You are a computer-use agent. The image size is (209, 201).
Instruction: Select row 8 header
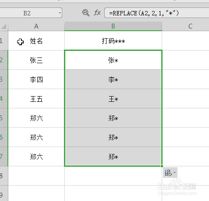4,176
